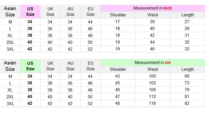
Task: Select "EU Size" header in cm table
Action: pos(90,66)
